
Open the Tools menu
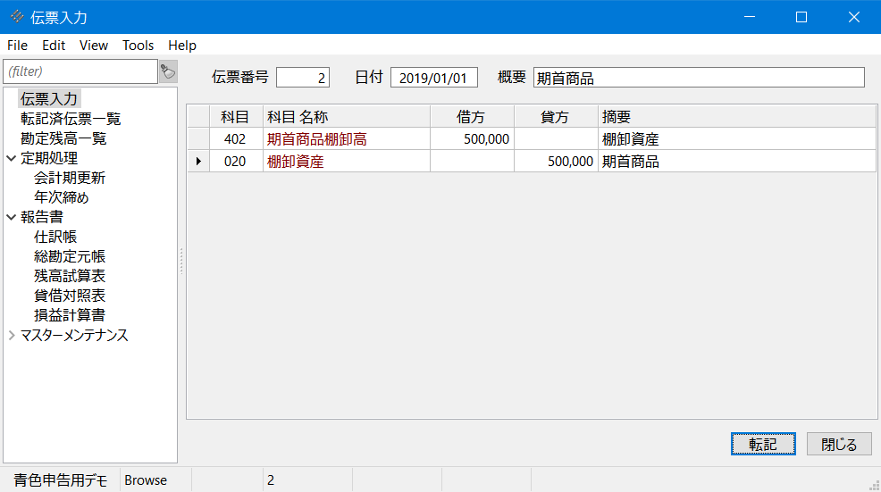click(x=138, y=46)
